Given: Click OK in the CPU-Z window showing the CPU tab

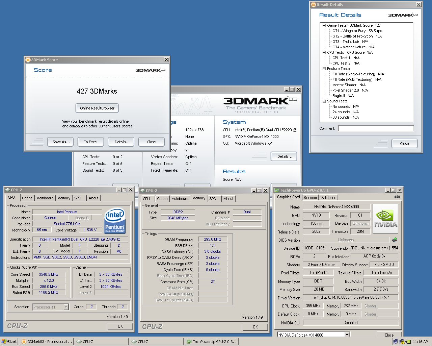Looking at the screenshot, I should coord(120,326).
